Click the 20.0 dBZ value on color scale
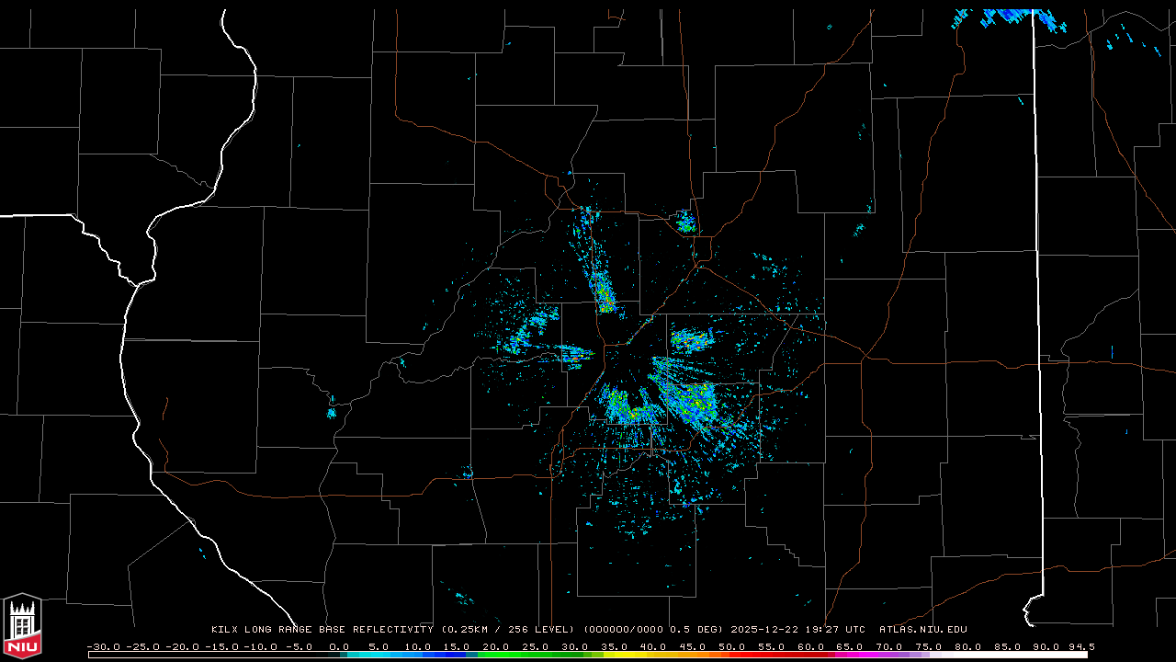Viewport: 1176px width, 662px height. pyautogui.click(x=495, y=646)
